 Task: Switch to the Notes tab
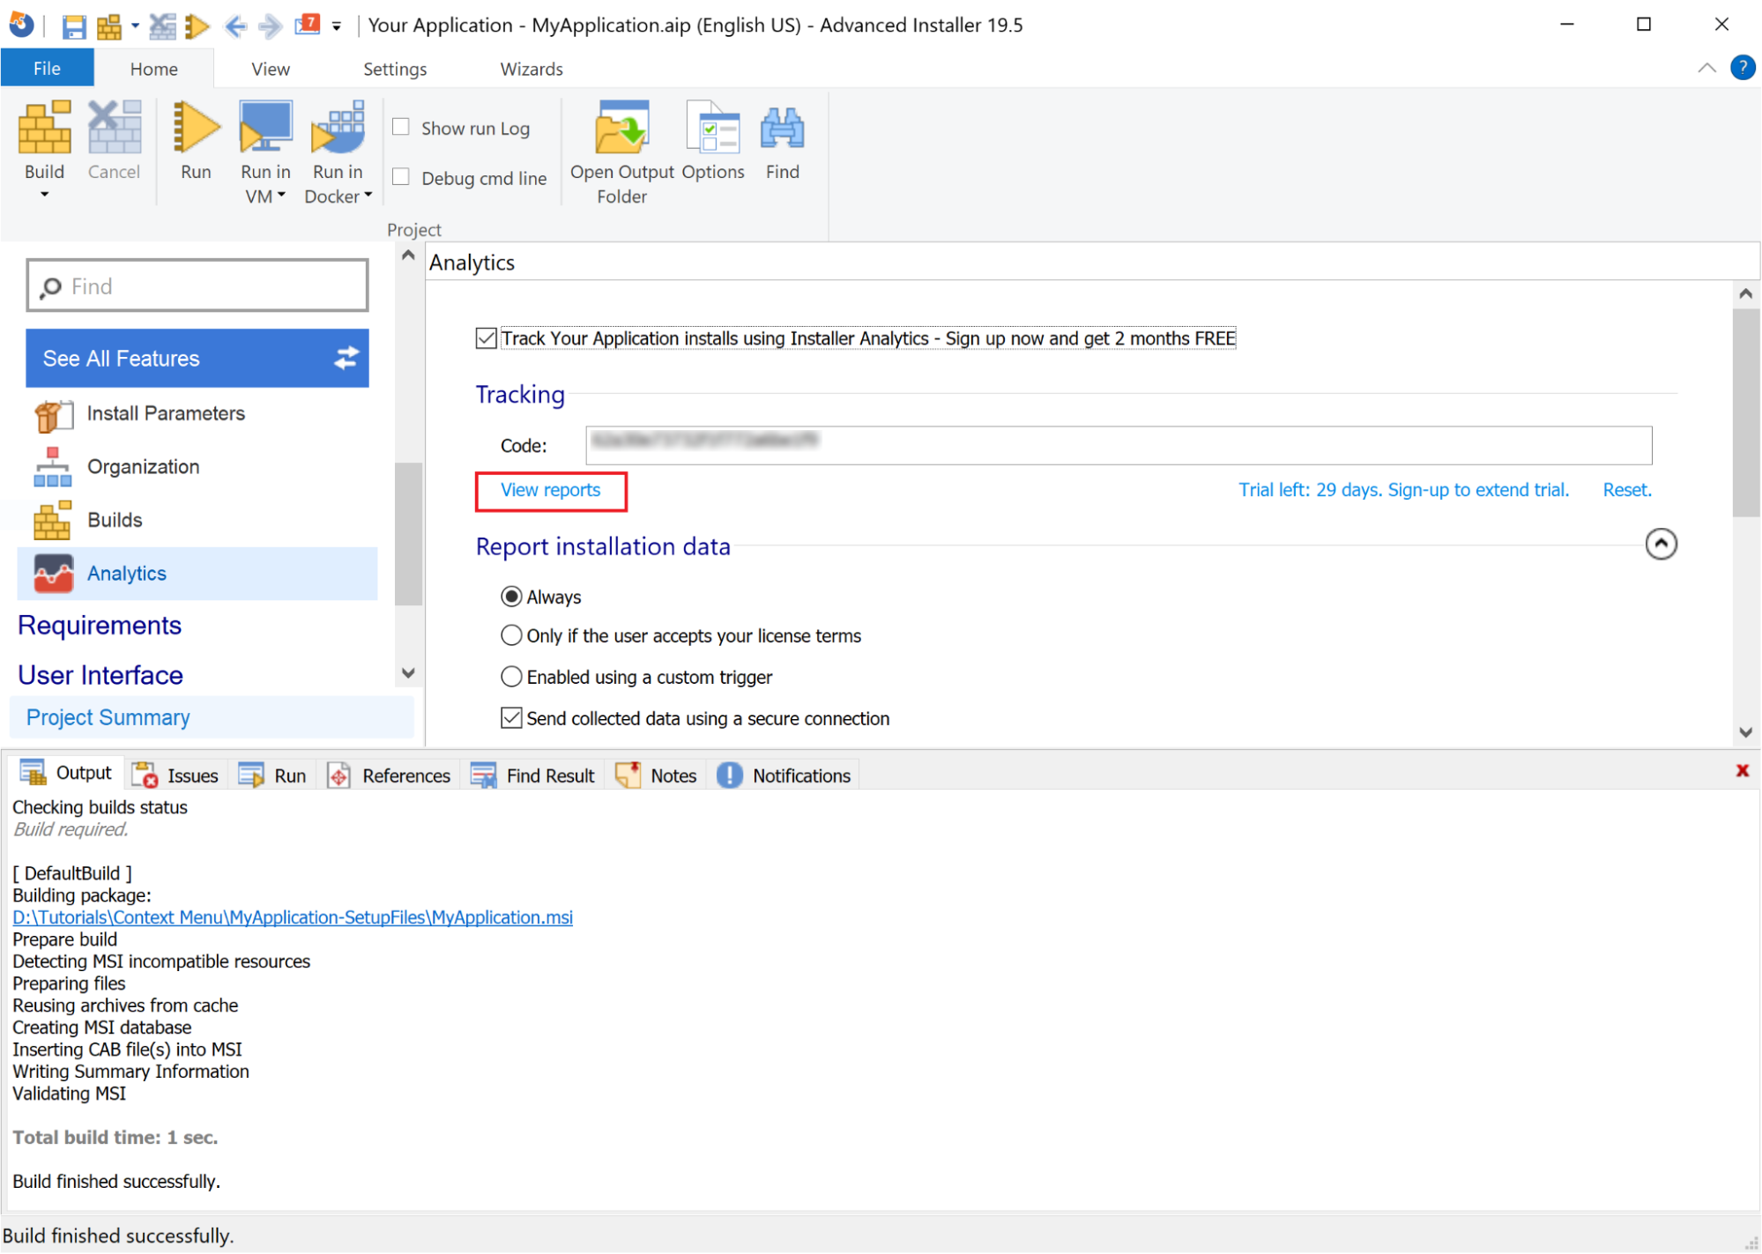tap(656, 775)
